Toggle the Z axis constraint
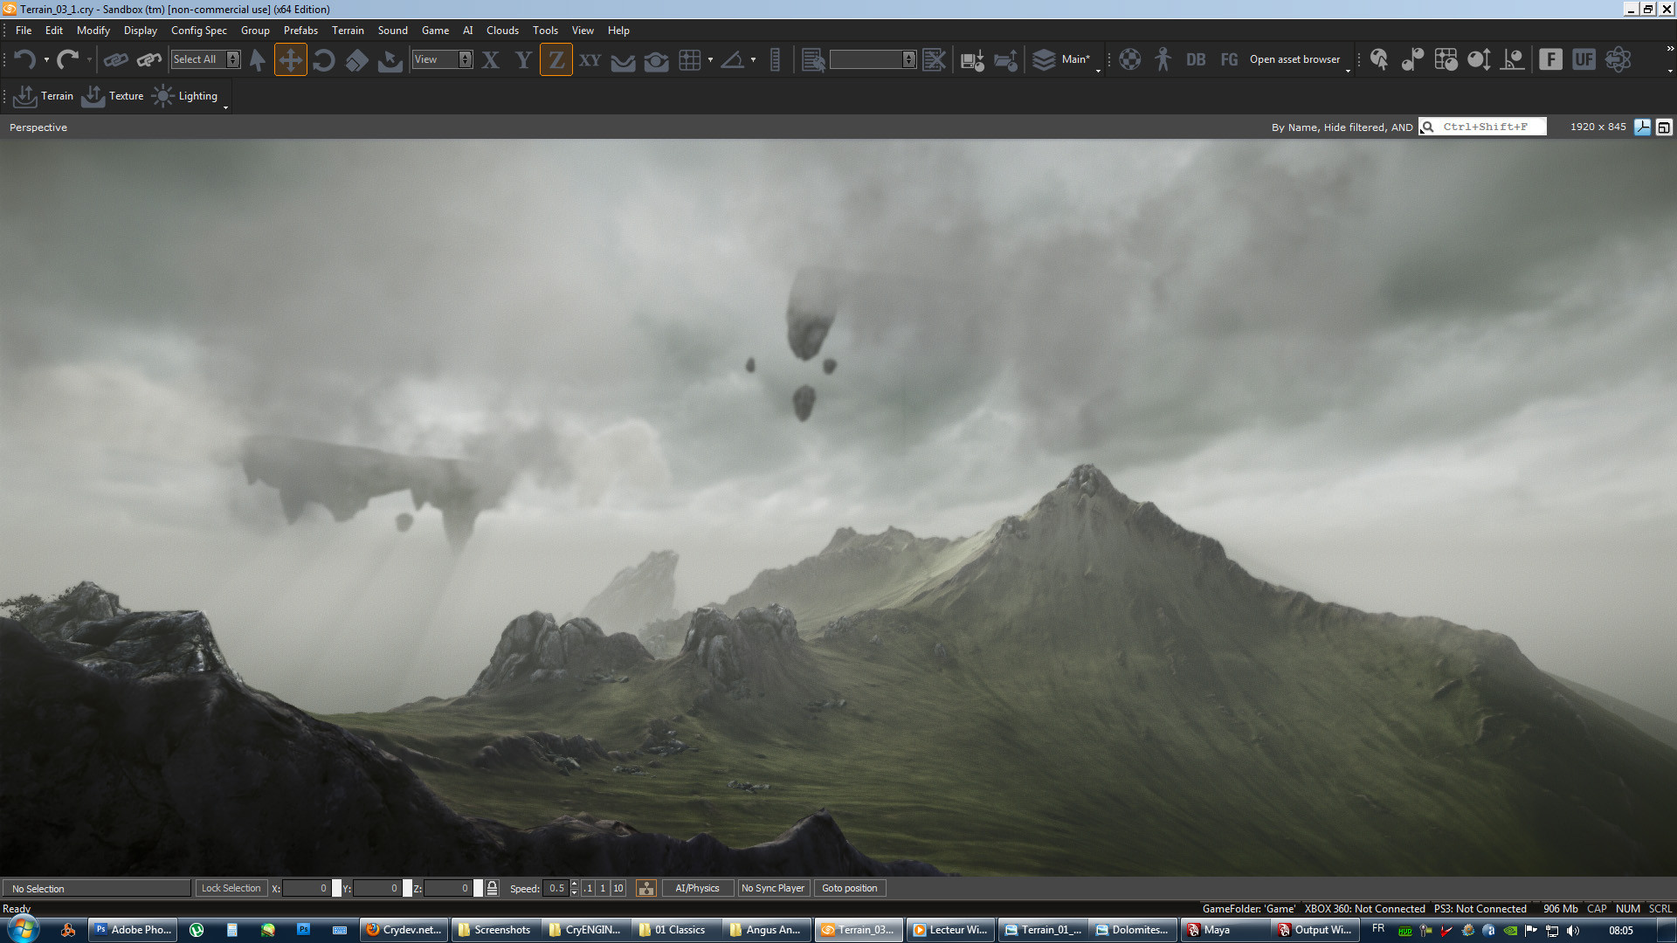Screen dimensions: 1677x943 point(556,59)
